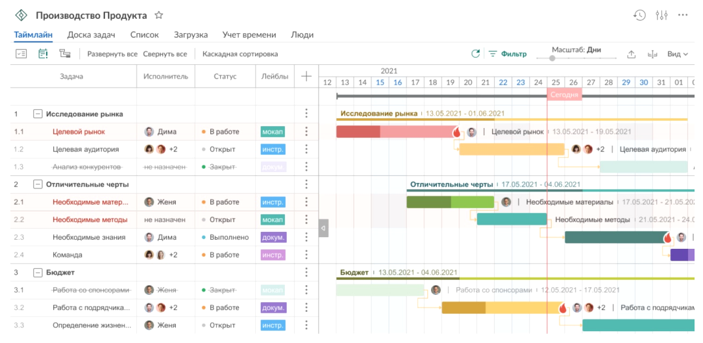Screen dimensions: 703x343
Task: Open the Фильтр panel
Action: [508, 54]
